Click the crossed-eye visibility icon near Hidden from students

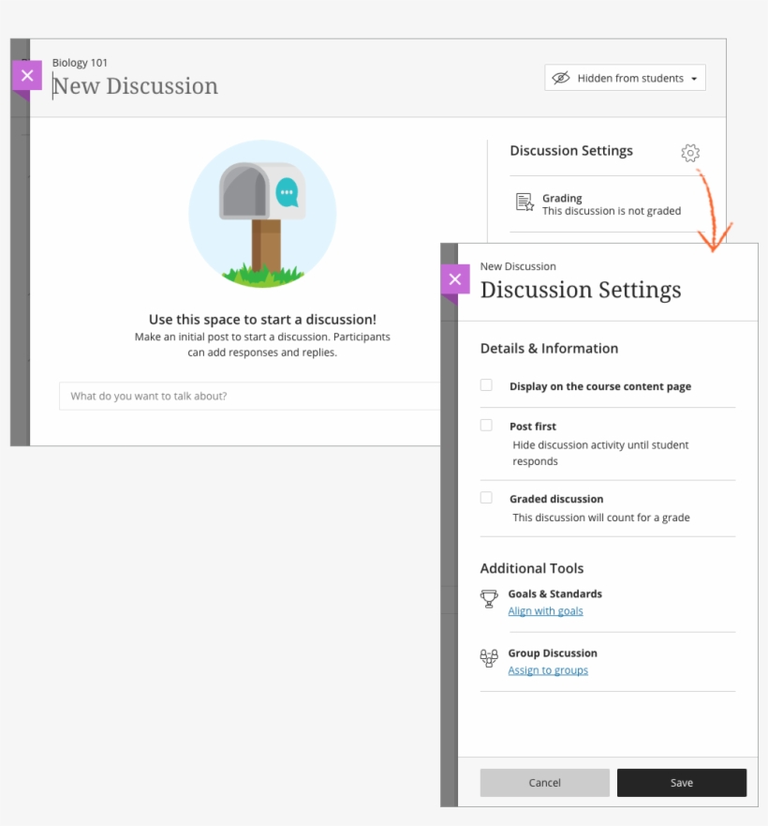click(x=559, y=78)
